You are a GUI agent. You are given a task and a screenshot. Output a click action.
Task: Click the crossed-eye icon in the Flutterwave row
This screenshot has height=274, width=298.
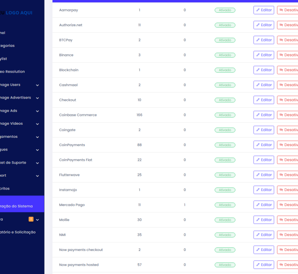281,175
